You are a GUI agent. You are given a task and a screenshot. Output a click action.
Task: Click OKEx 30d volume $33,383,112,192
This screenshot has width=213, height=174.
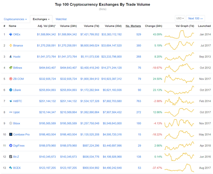pos(111,34)
